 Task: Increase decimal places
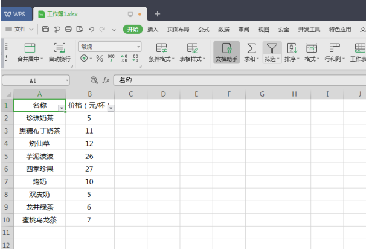124,58
